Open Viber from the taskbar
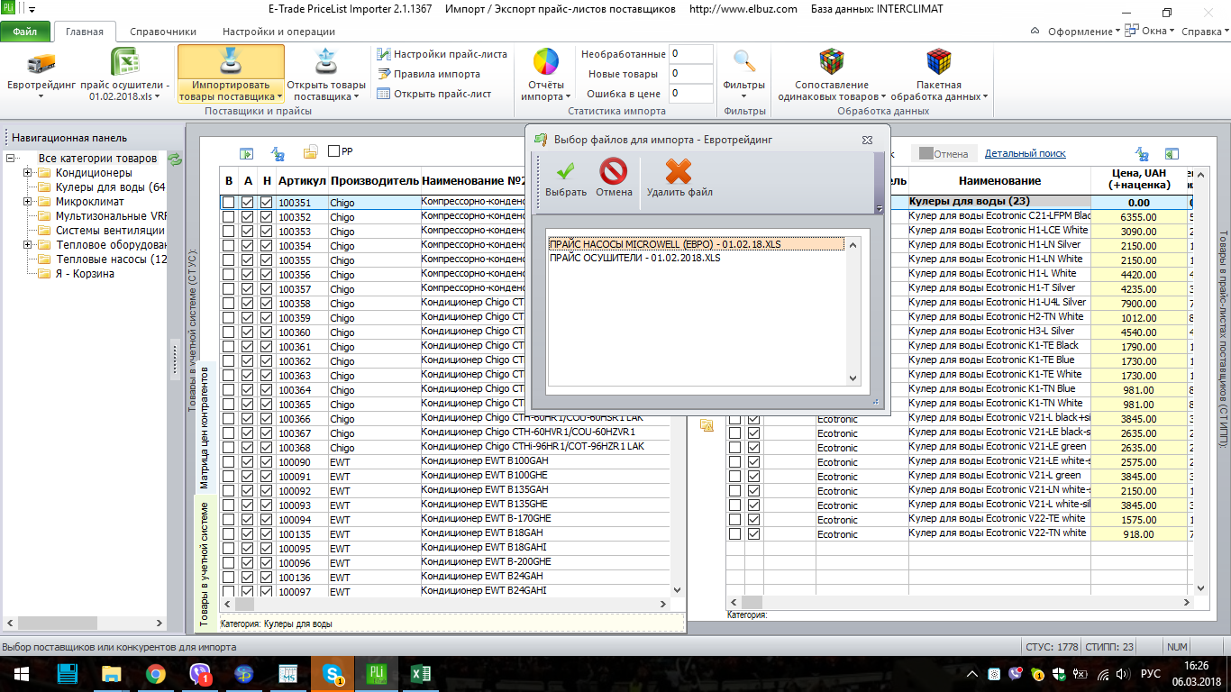This screenshot has height=692, width=1231. click(200, 673)
